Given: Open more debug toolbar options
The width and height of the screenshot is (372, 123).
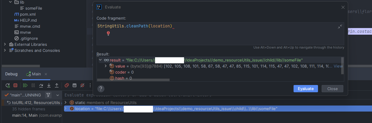Looking at the screenshot, I should pyautogui.click(x=90, y=85).
